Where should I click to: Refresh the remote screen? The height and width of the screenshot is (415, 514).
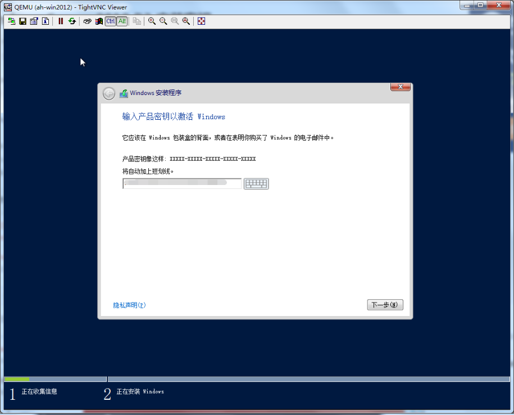72,21
